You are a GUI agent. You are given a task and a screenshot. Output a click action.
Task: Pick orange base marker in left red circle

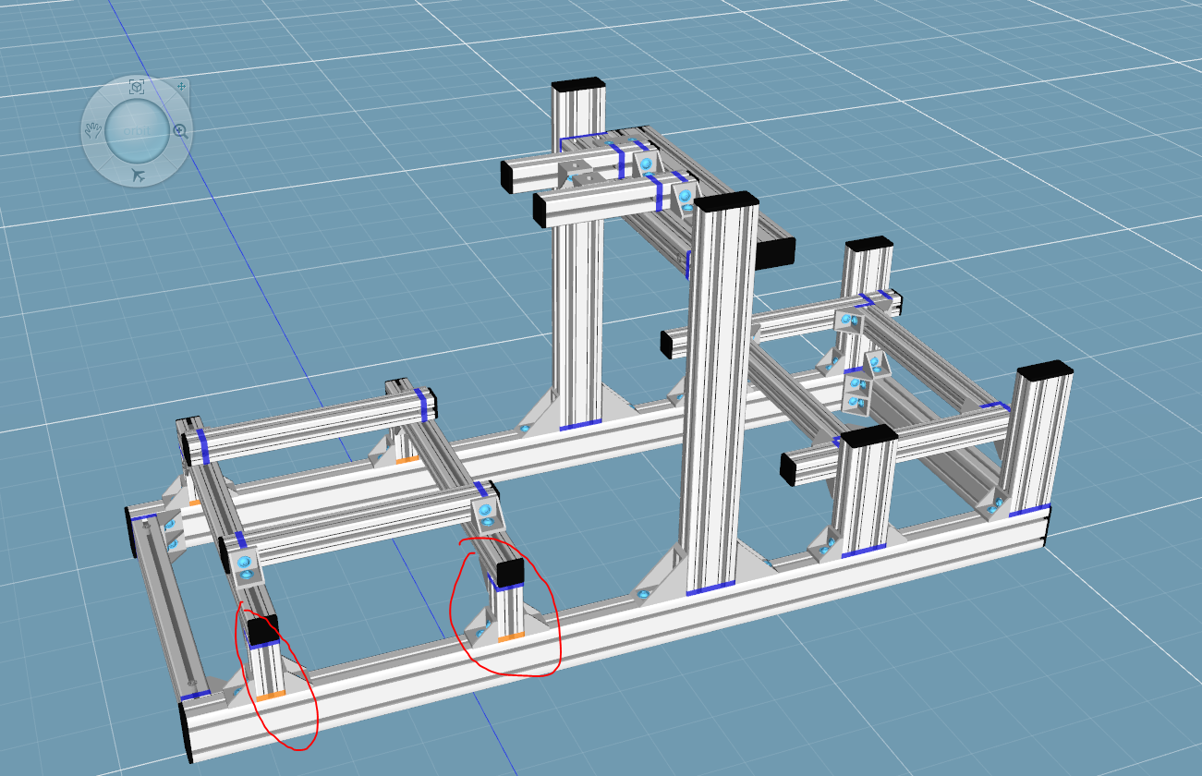270,696
